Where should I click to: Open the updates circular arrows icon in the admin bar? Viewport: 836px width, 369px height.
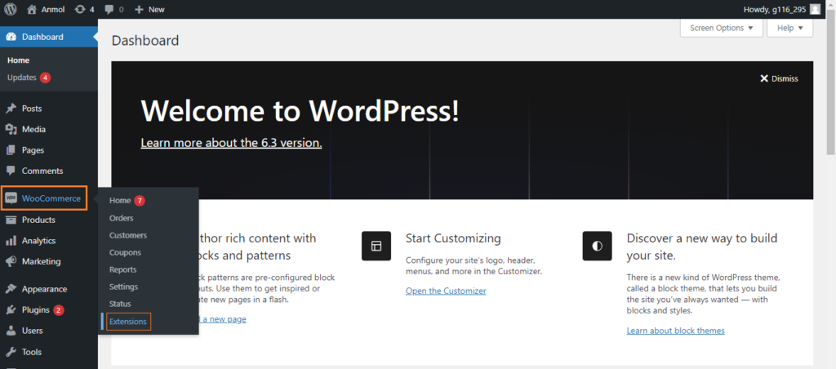click(x=80, y=9)
